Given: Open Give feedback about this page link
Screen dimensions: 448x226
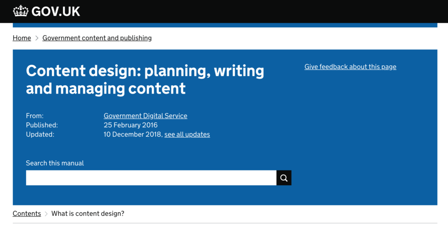Looking at the screenshot, I should click(x=350, y=67).
